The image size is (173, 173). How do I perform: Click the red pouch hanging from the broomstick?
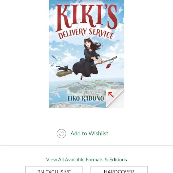pos(108,66)
